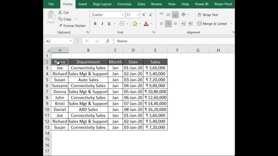Select the Department header cell
Viewport: 278px width, 156px height.
pos(88,62)
